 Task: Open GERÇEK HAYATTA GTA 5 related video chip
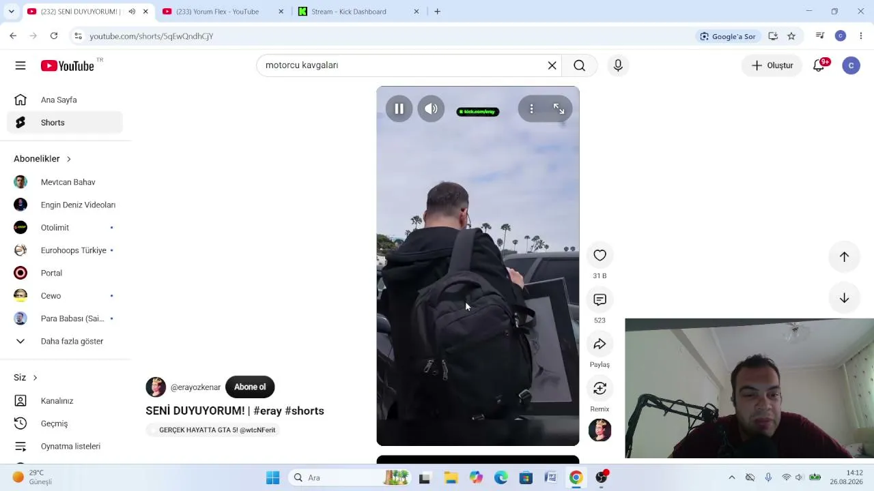coord(212,430)
